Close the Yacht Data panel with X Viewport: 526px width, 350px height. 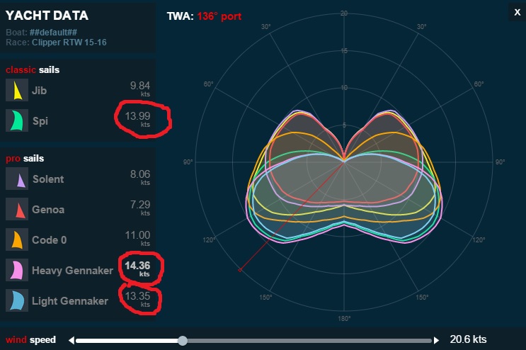(x=518, y=13)
